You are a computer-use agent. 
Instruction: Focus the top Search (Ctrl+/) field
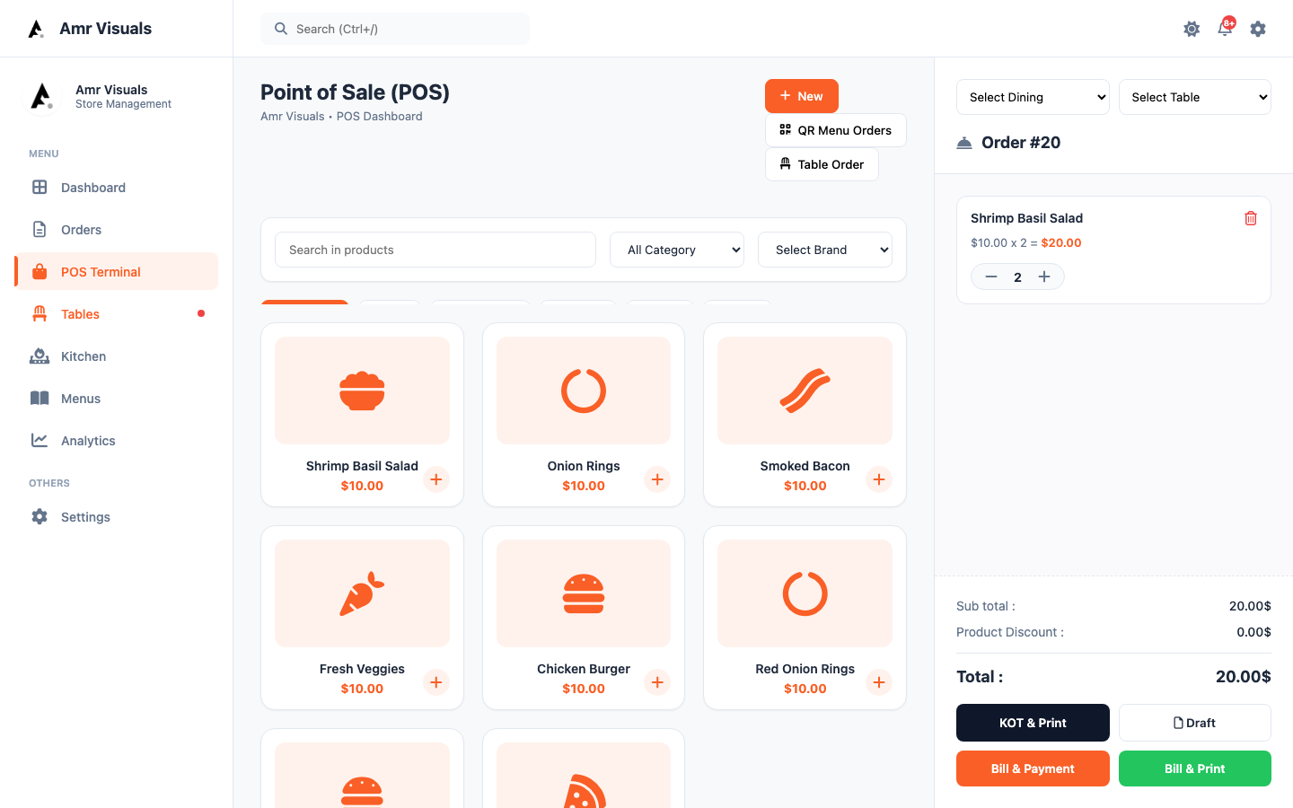click(395, 29)
